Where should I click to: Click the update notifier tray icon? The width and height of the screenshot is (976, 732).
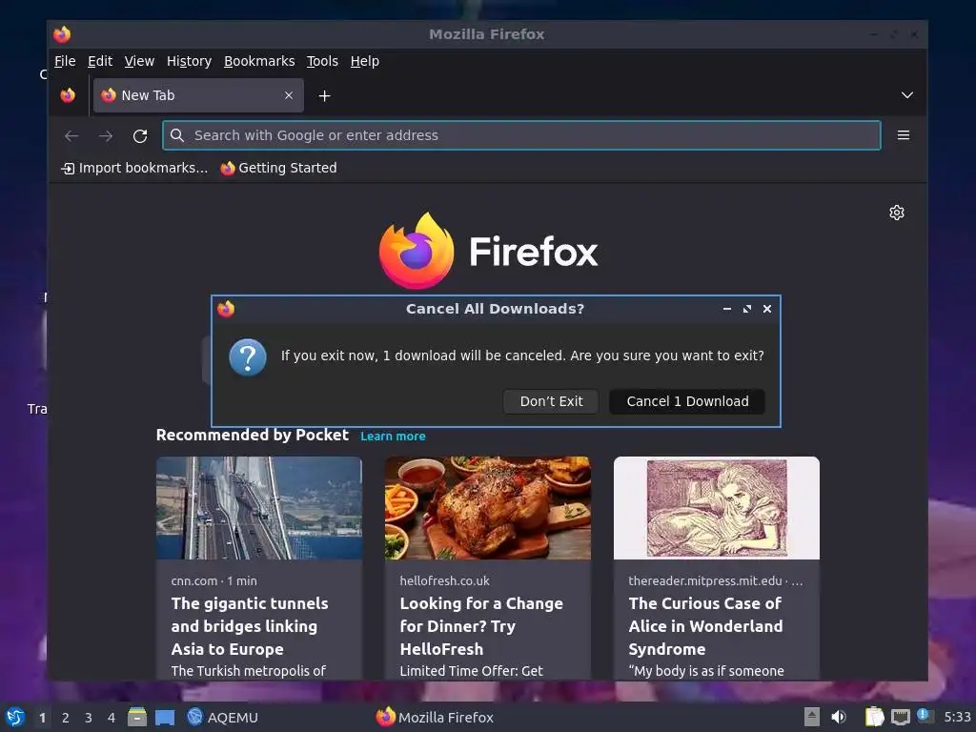point(925,716)
